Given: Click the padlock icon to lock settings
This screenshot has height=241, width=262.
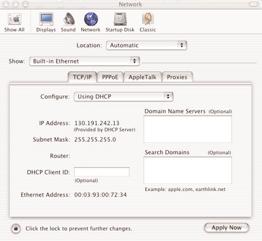Looking at the screenshot, I should click(x=16, y=228).
